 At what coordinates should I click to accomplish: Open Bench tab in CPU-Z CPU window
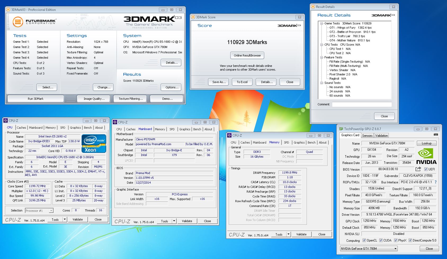88,128
